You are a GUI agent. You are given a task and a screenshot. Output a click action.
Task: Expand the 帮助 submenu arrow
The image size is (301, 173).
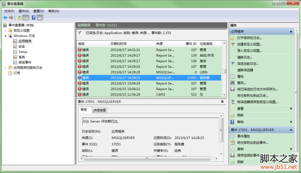coord(291,122)
